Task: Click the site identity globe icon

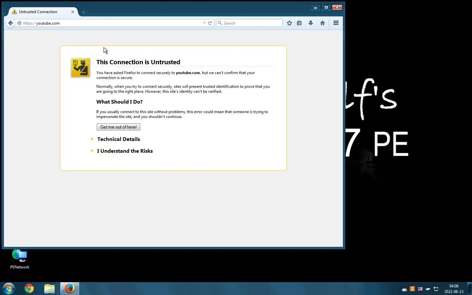Action: click(19, 23)
